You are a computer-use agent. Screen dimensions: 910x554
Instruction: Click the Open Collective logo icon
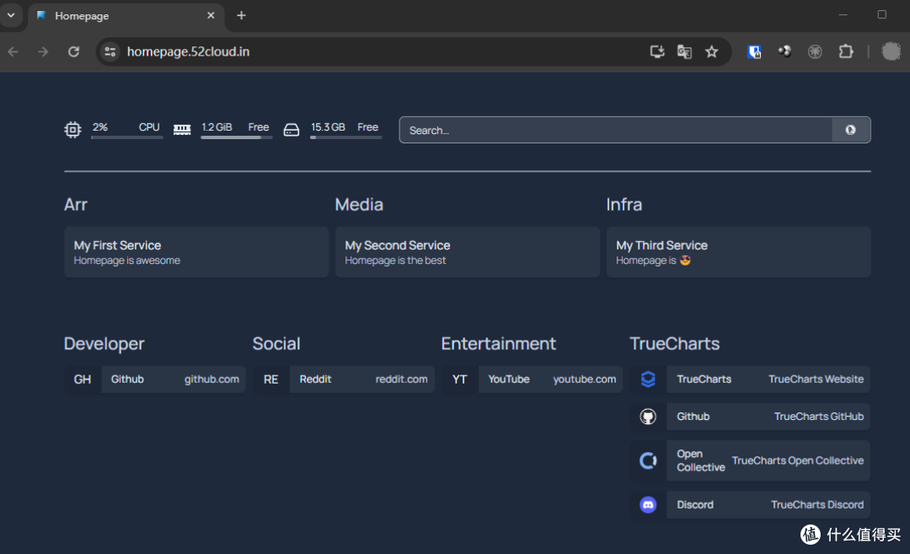648,460
